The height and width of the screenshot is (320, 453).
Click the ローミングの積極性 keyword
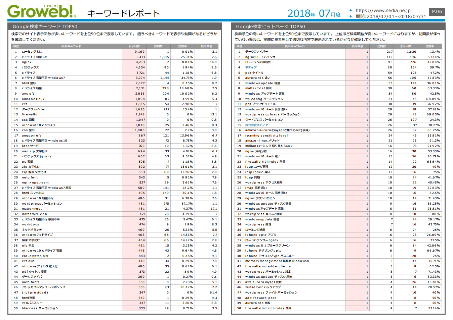258,62
